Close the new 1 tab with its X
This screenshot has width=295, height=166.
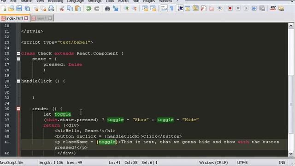tap(50, 18)
